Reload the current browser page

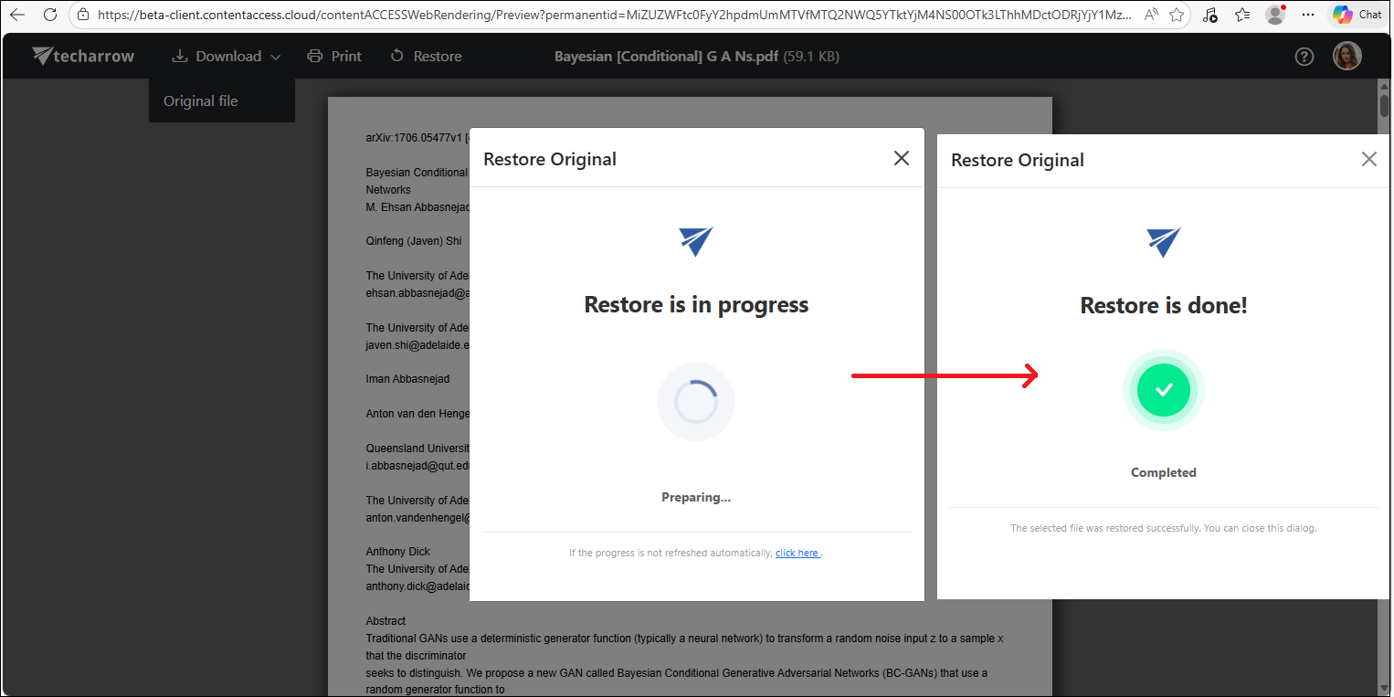click(50, 15)
